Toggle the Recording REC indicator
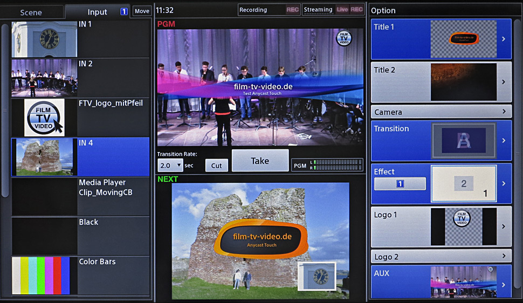Screen dimensions: 523x303 coord(292,10)
